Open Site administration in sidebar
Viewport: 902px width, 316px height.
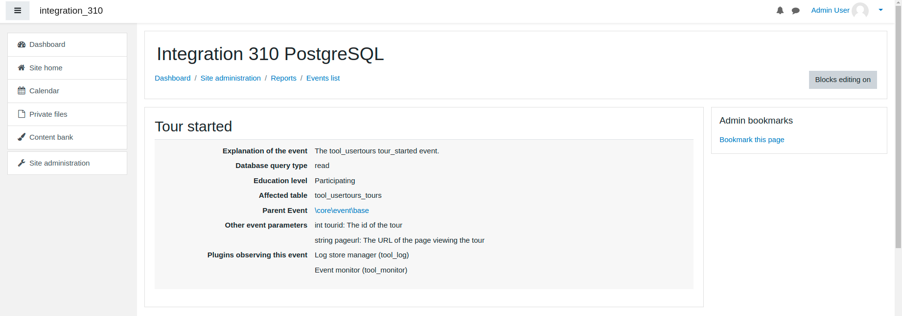click(x=68, y=163)
